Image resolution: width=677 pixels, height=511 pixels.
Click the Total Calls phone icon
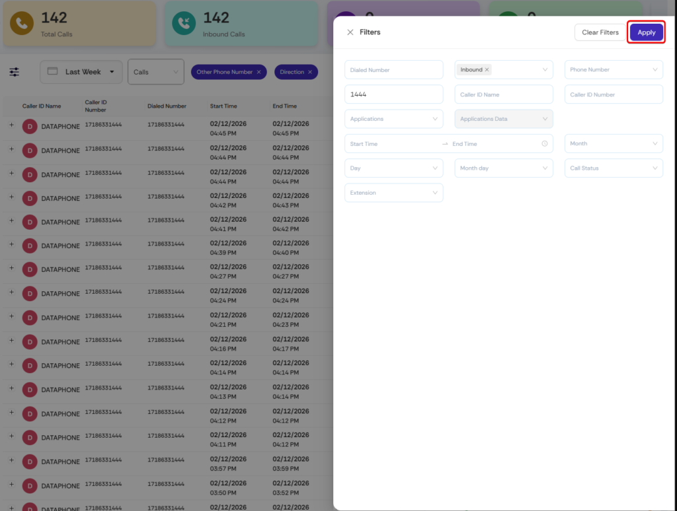(22, 23)
